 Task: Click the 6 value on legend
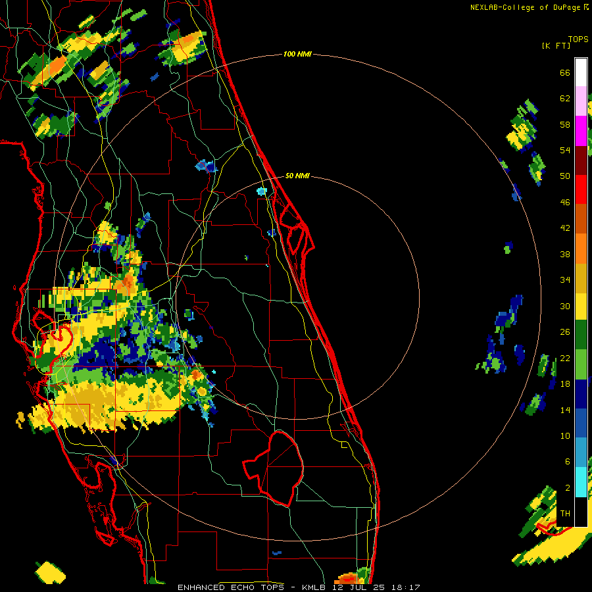coord(567,462)
